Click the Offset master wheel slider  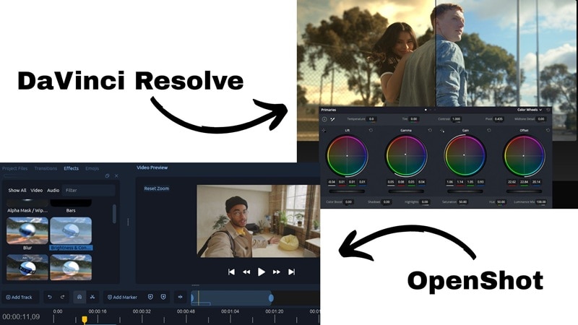[x=524, y=191]
